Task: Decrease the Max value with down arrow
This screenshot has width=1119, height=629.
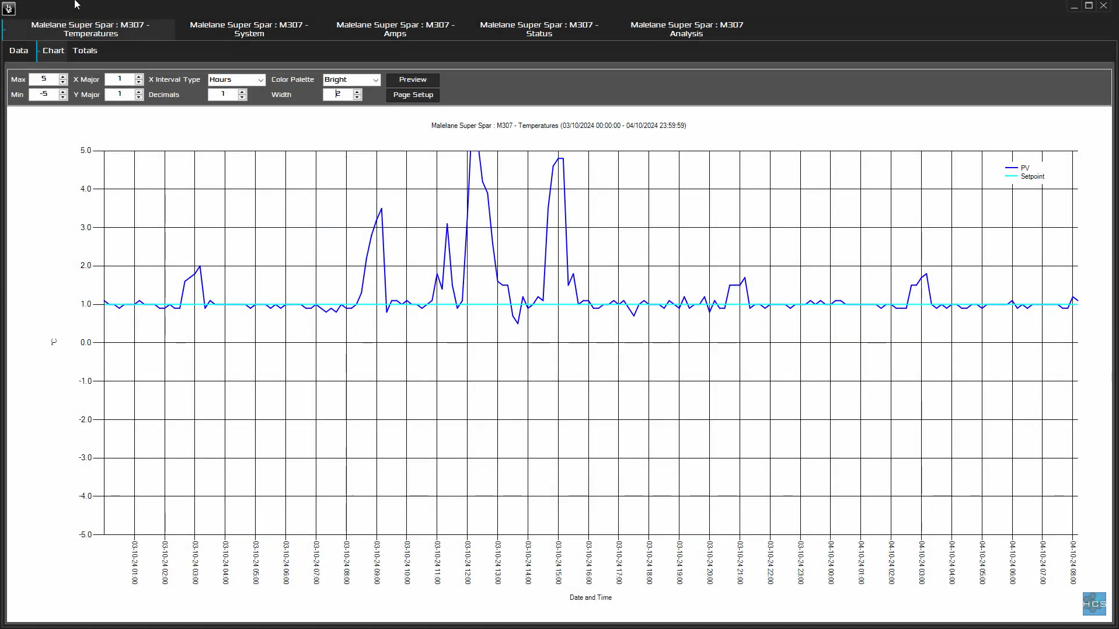Action: [x=63, y=82]
